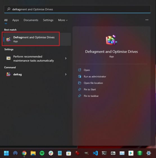
Task: Open File Explorer from the taskbar
Action: point(33,153)
